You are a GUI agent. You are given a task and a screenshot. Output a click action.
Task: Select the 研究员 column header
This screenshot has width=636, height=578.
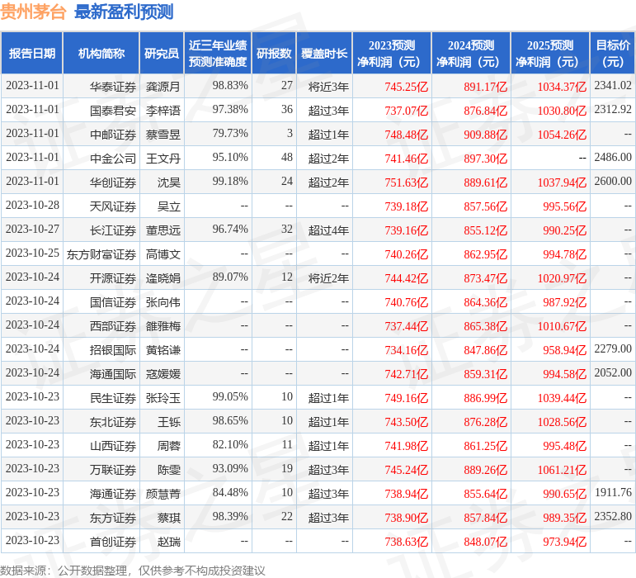pos(162,53)
